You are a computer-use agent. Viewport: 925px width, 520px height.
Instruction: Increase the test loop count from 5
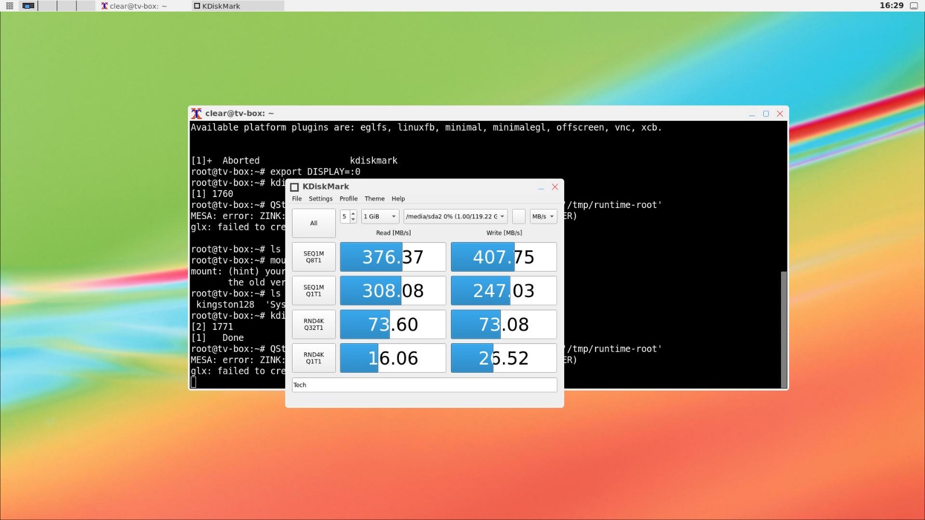click(353, 213)
